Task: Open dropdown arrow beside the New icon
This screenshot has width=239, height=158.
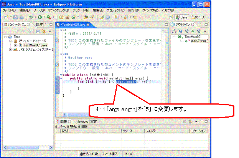Action: pyautogui.click(x=11, y=17)
